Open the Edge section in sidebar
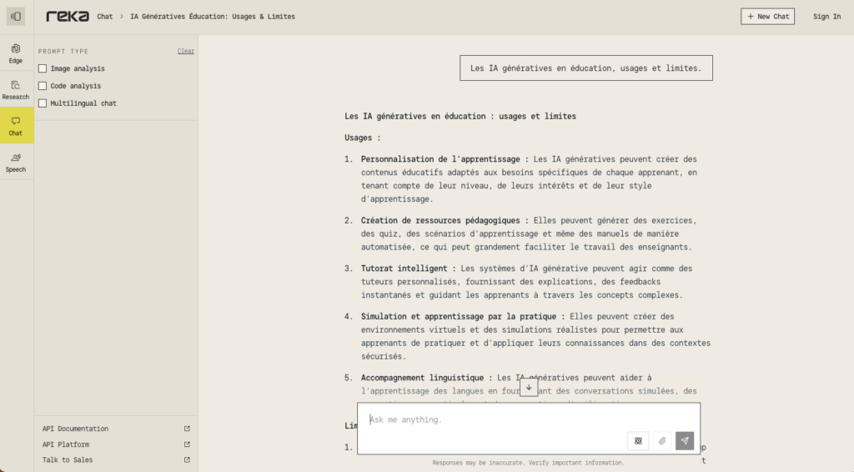The image size is (854, 472). click(x=16, y=53)
